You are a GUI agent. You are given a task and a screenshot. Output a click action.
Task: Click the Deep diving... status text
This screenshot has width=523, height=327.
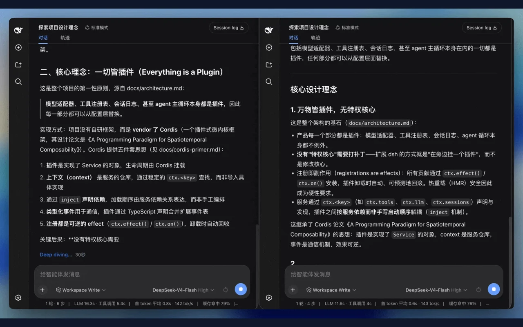point(56,255)
